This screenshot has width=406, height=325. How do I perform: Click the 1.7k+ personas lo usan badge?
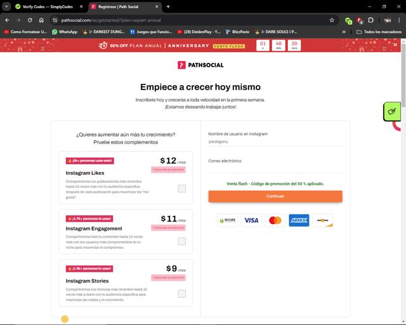pos(89,218)
